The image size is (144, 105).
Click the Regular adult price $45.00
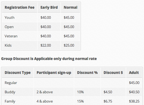(134, 83)
